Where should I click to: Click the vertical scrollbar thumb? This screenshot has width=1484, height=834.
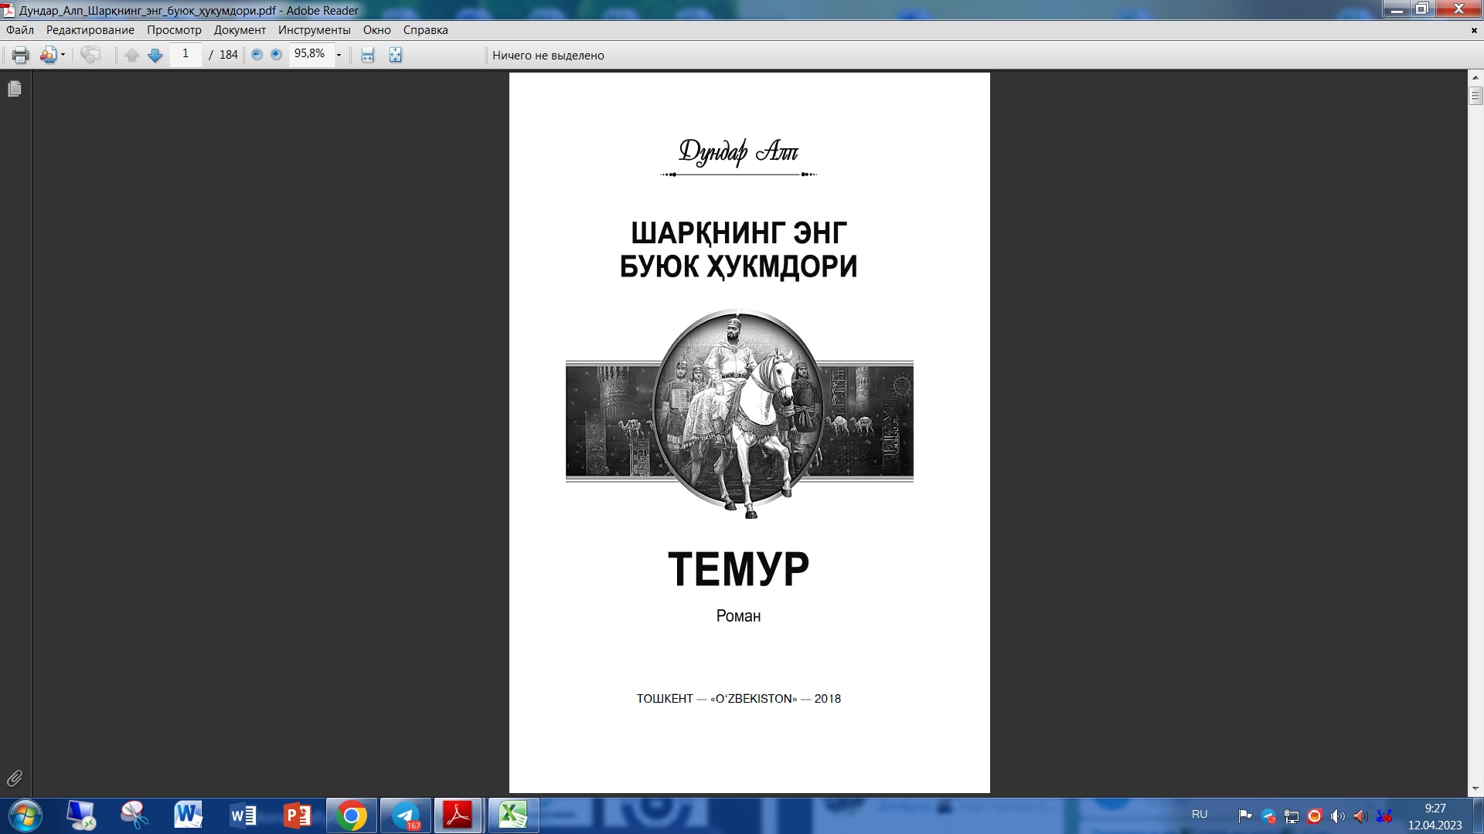click(x=1475, y=96)
